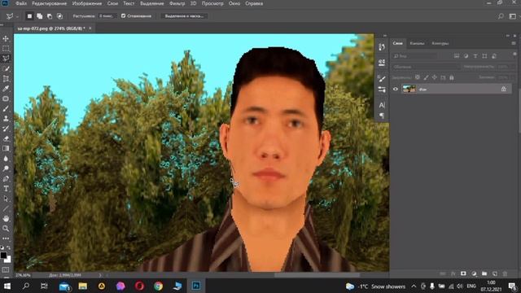
Task: Select the Eraser tool
Action: point(6,138)
